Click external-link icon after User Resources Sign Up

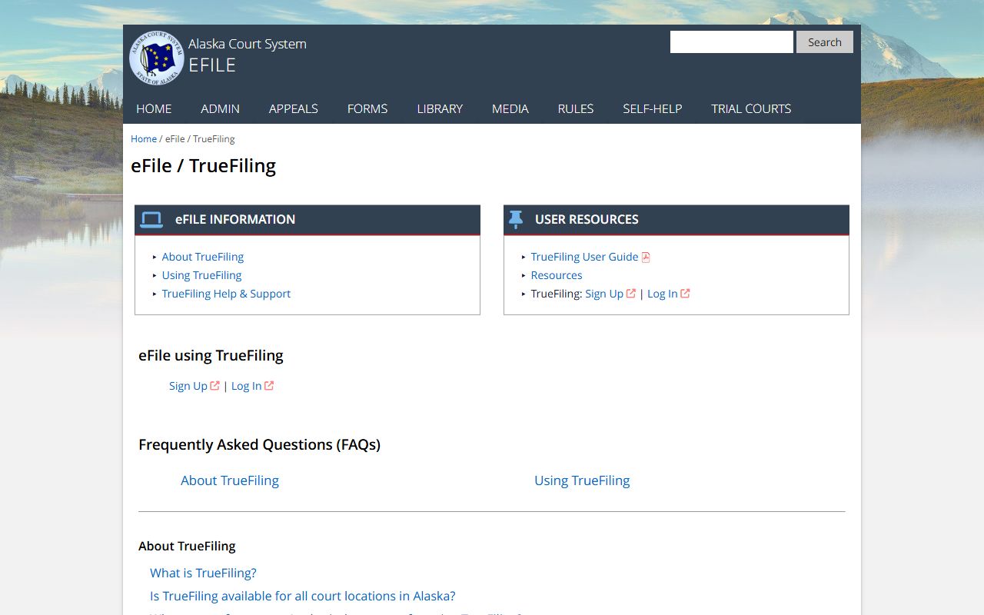click(x=631, y=294)
